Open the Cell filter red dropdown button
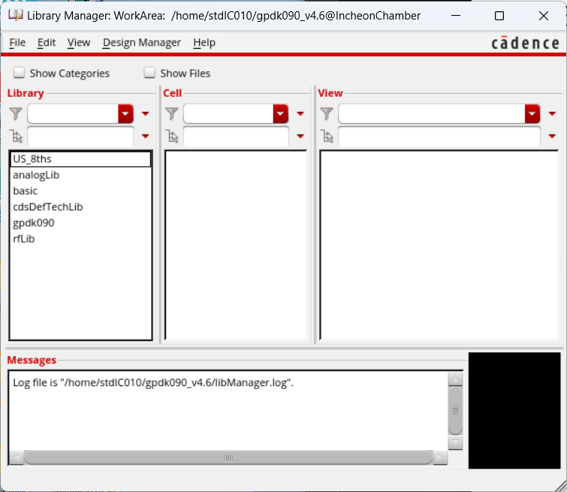This screenshot has height=492, width=567. click(281, 114)
